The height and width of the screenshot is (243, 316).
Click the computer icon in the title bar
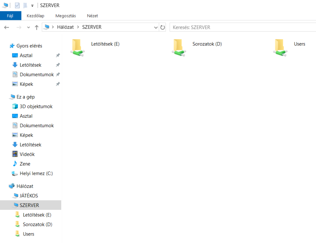(5, 5)
